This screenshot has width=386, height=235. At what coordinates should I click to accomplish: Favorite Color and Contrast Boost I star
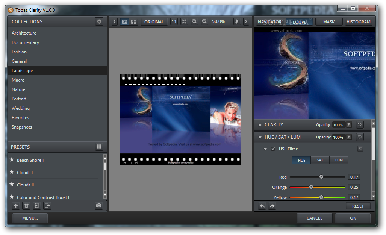[12, 197]
